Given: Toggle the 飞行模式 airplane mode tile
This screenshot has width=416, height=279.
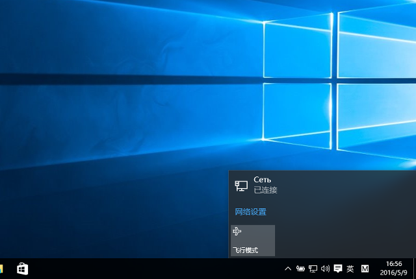Looking at the screenshot, I should (x=253, y=241).
